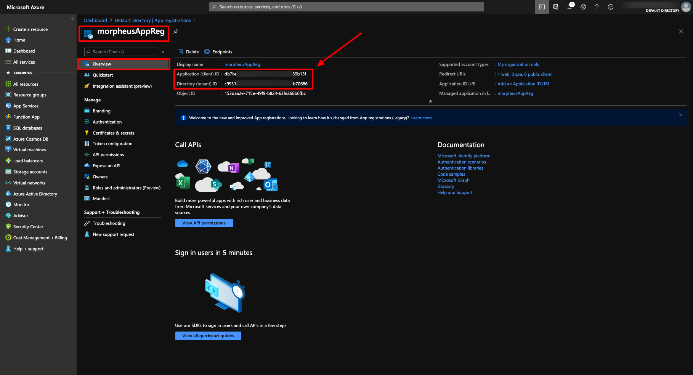Image resolution: width=693 pixels, height=375 pixels.
Task: Click the settings gear in the top bar
Action: (x=583, y=6)
